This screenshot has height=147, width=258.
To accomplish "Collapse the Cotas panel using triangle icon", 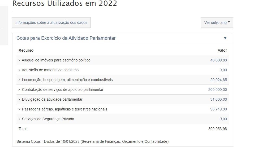I will click(225, 38).
